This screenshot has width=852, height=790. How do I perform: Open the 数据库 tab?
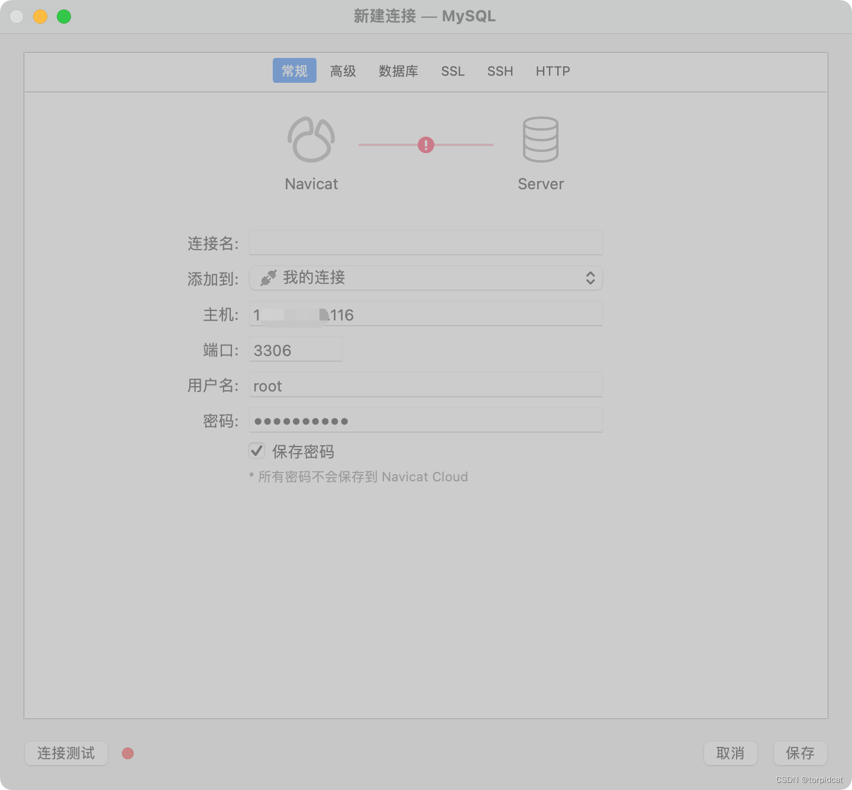[399, 71]
